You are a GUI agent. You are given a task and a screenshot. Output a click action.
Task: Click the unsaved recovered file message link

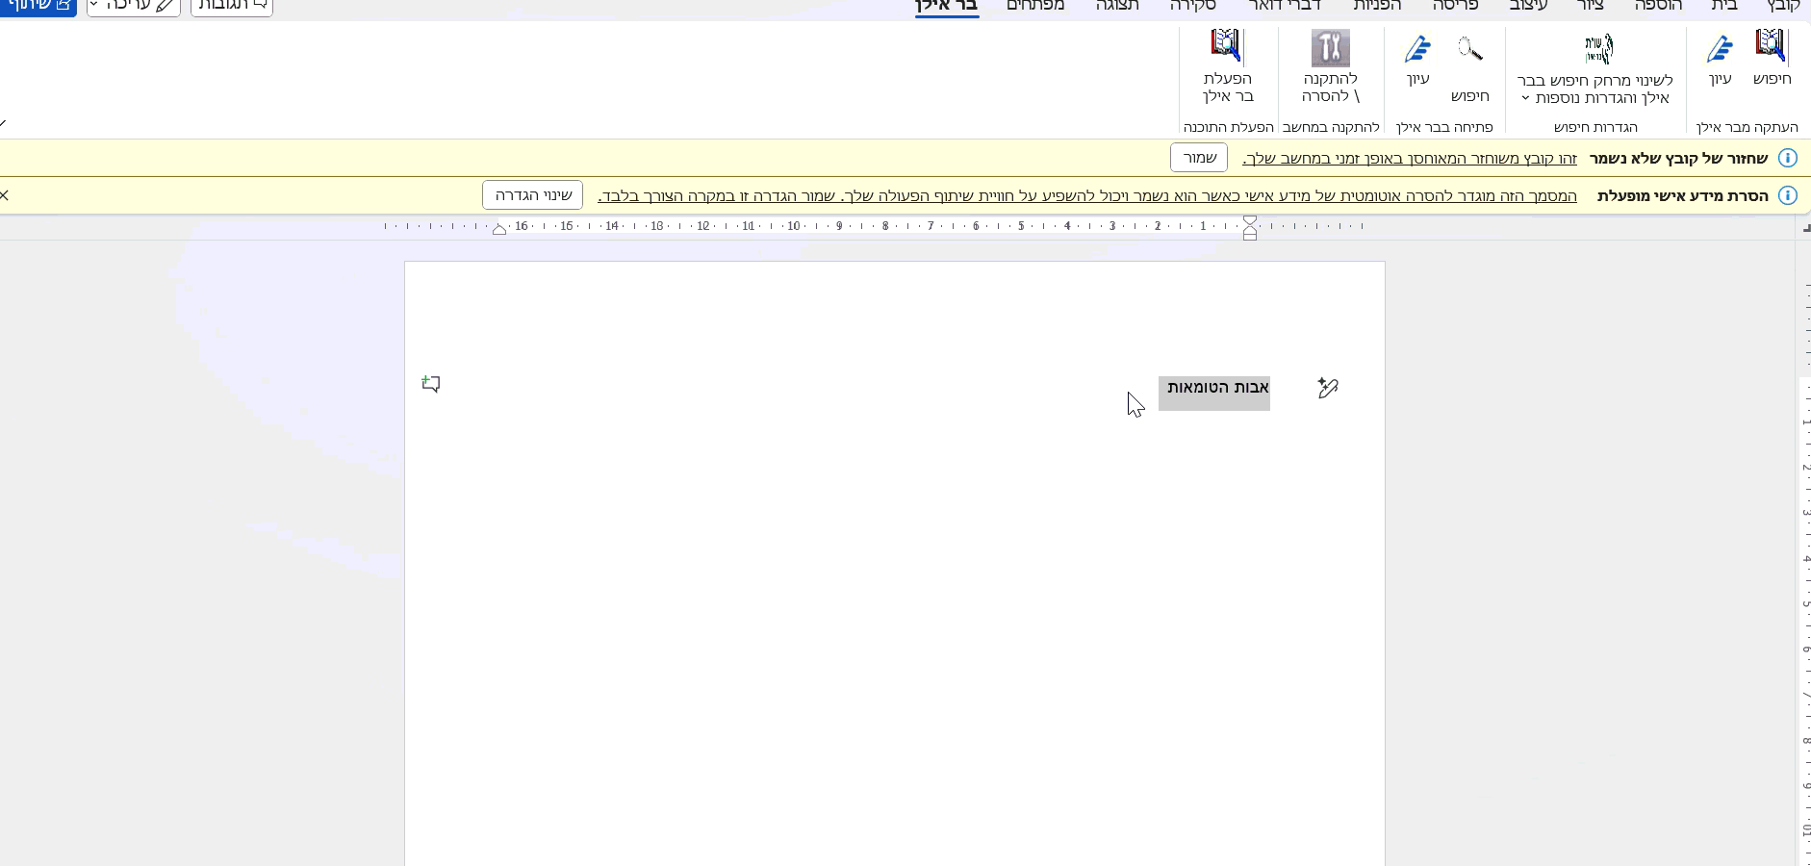tap(1409, 158)
